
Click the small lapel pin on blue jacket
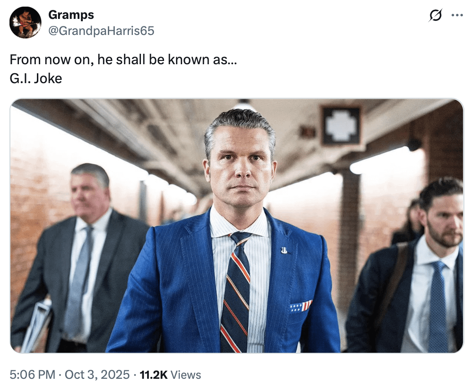tap(284, 250)
